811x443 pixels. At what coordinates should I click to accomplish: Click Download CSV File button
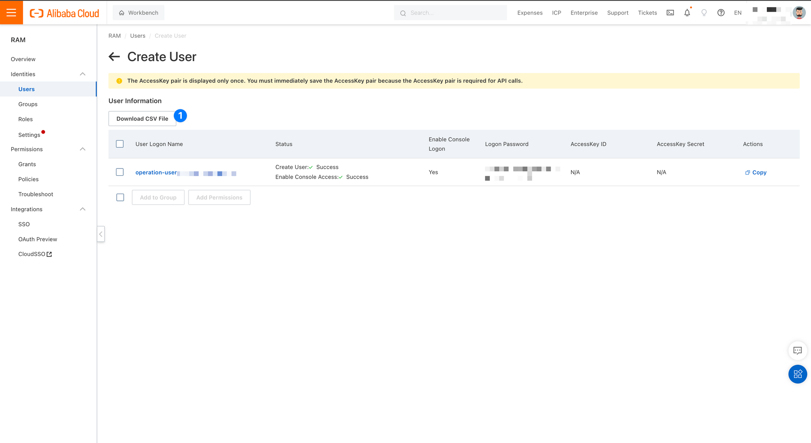[x=142, y=119]
